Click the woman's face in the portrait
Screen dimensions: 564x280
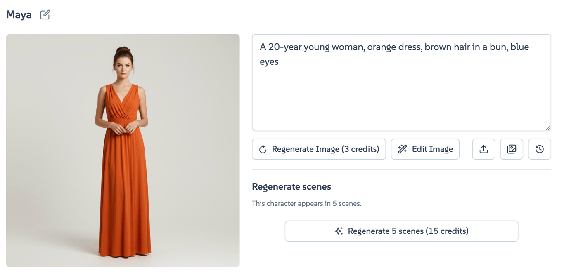point(123,66)
